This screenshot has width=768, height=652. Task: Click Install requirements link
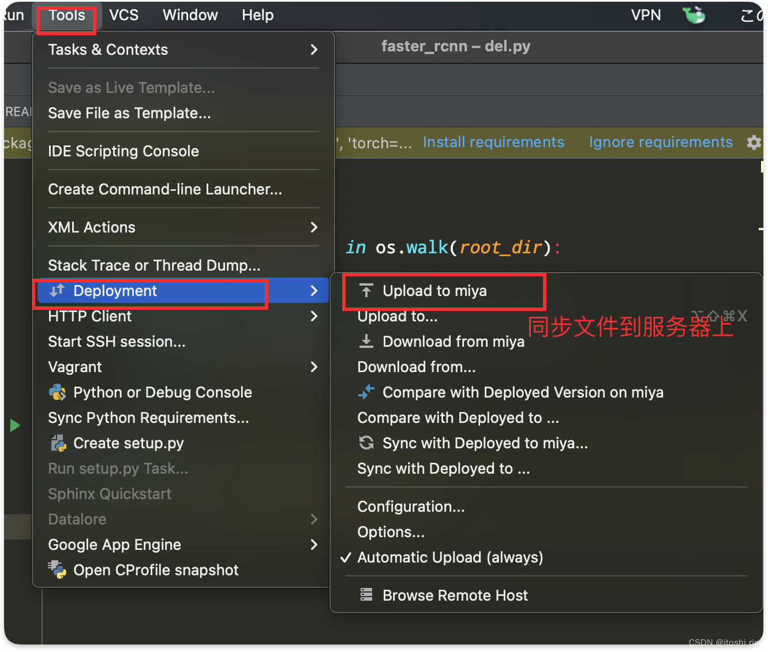point(493,143)
